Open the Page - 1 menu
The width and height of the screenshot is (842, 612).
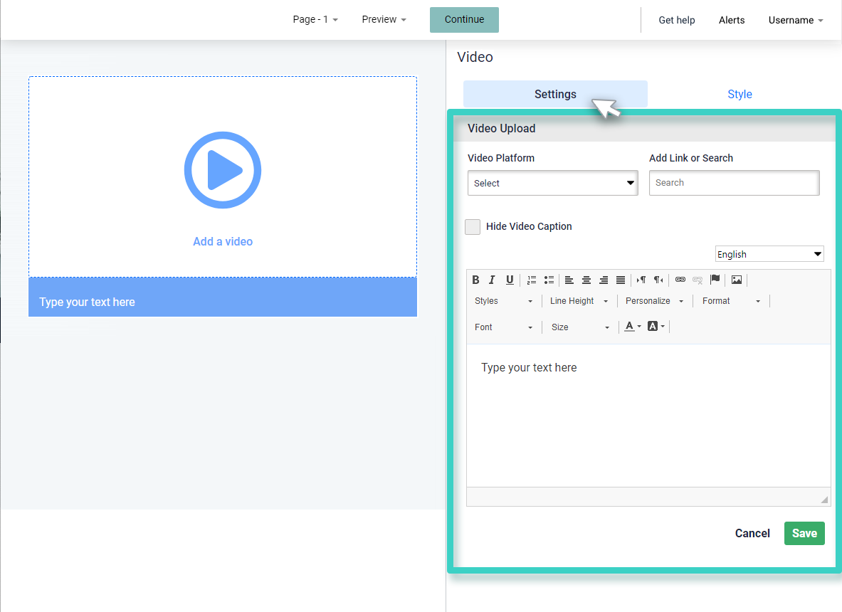[315, 19]
